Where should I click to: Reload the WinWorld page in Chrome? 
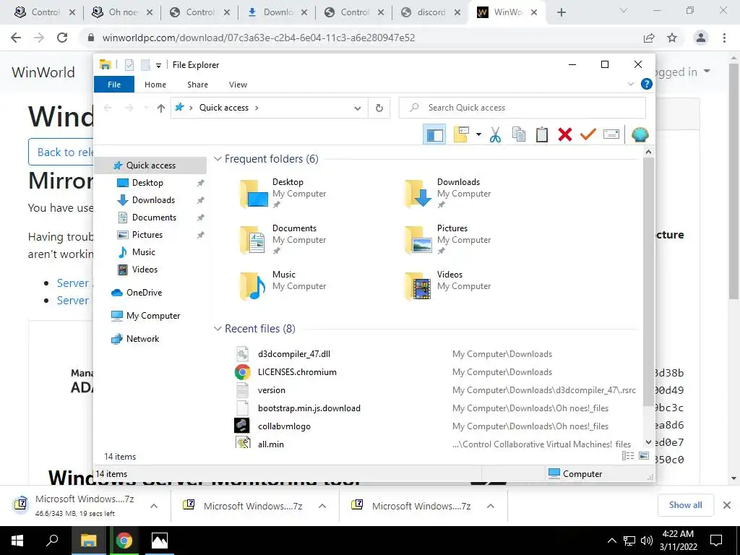click(x=62, y=38)
